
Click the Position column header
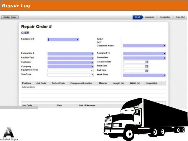pyautogui.click(x=27, y=83)
